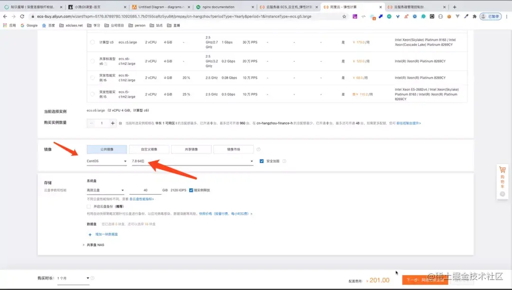Image resolution: width=512 pixels, height=290 pixels.
Task: Select the 公共镜像 image tab
Action: pyautogui.click(x=107, y=149)
